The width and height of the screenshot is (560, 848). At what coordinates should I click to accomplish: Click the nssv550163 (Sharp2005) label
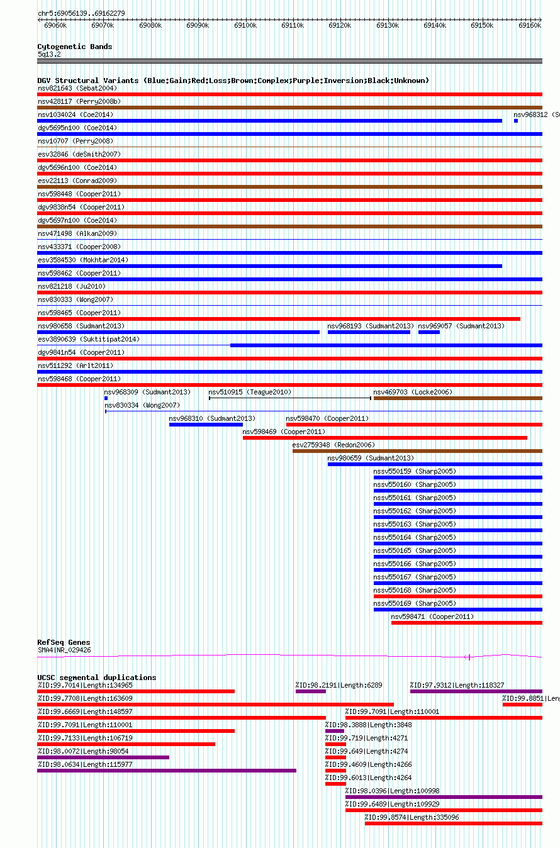(x=415, y=524)
